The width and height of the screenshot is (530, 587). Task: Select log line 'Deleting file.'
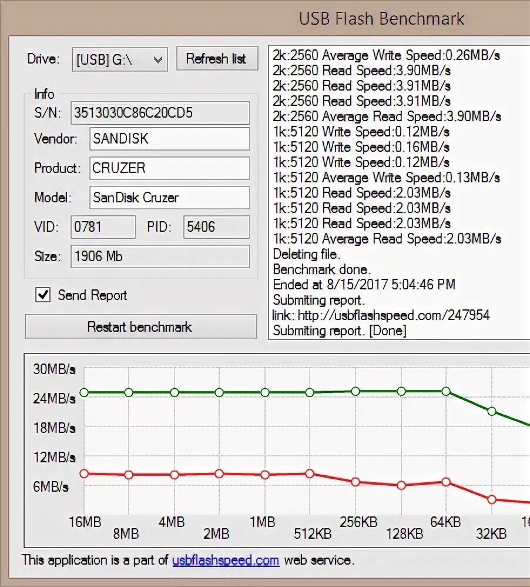pyautogui.click(x=306, y=254)
